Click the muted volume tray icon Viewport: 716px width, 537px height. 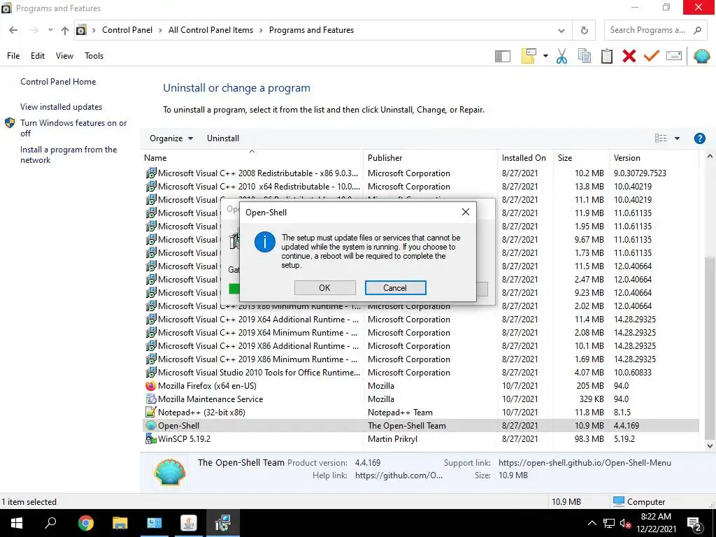click(x=626, y=523)
